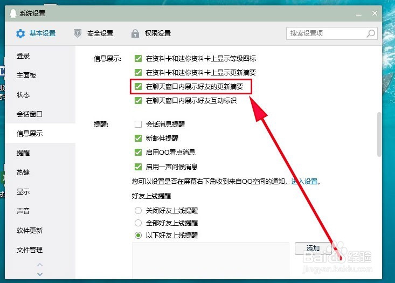This screenshot has height=283, width=395.
Task: Click the lock icon for 权限设置
Action: (135, 33)
